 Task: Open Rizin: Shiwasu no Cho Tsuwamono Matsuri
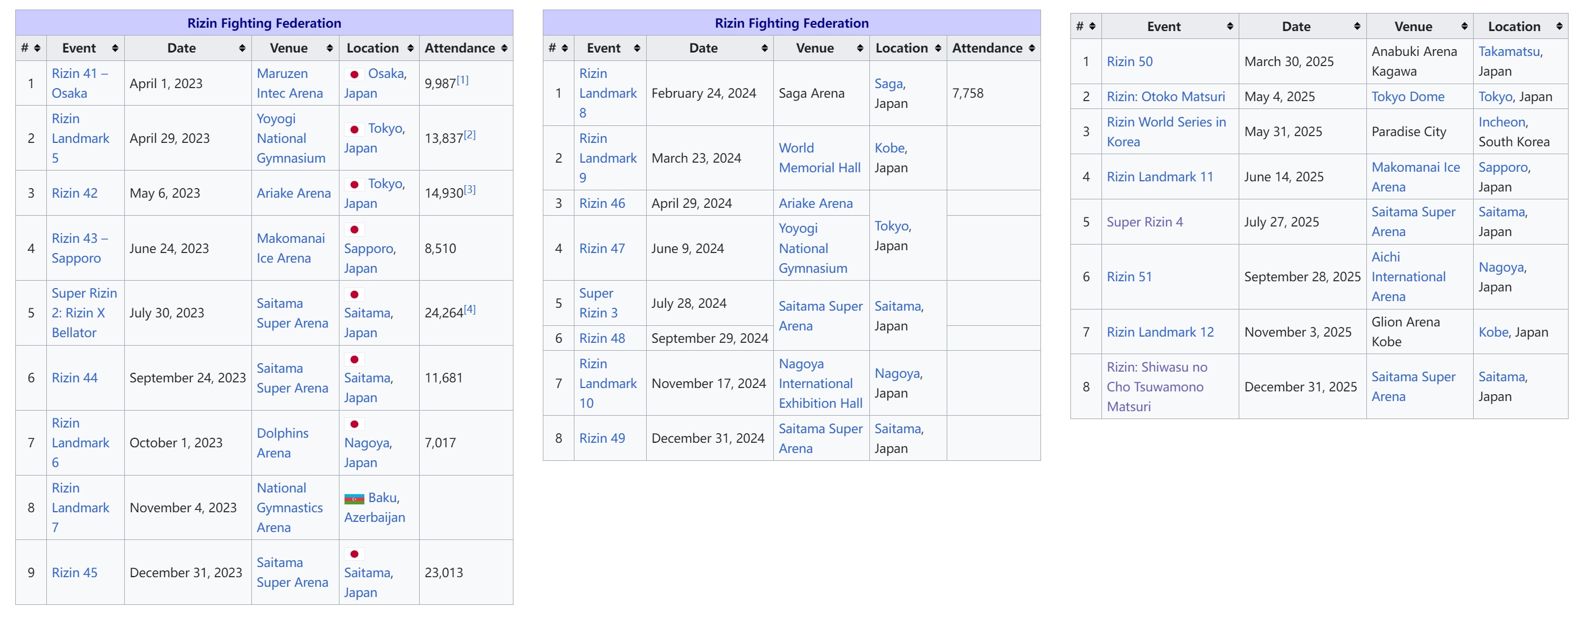1155,387
